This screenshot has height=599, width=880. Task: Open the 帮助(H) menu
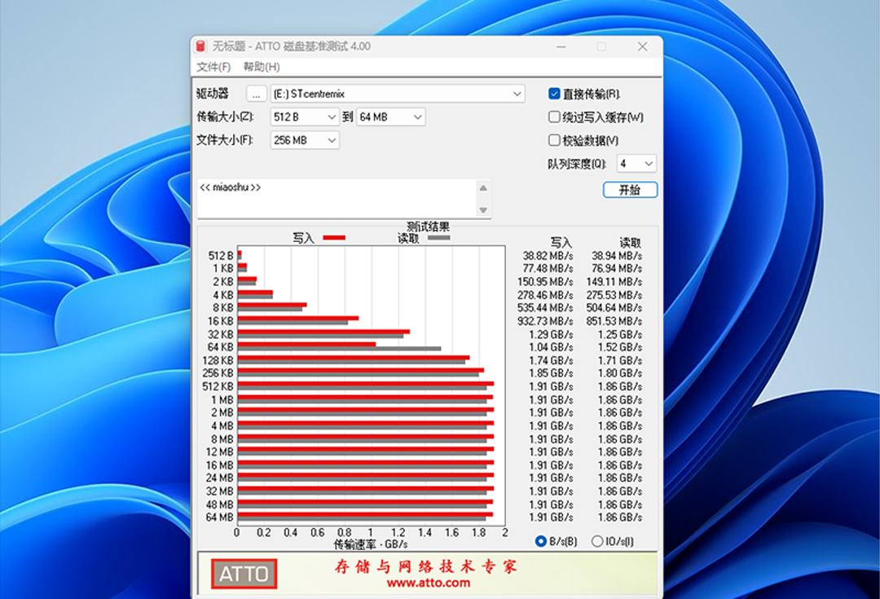tap(261, 67)
